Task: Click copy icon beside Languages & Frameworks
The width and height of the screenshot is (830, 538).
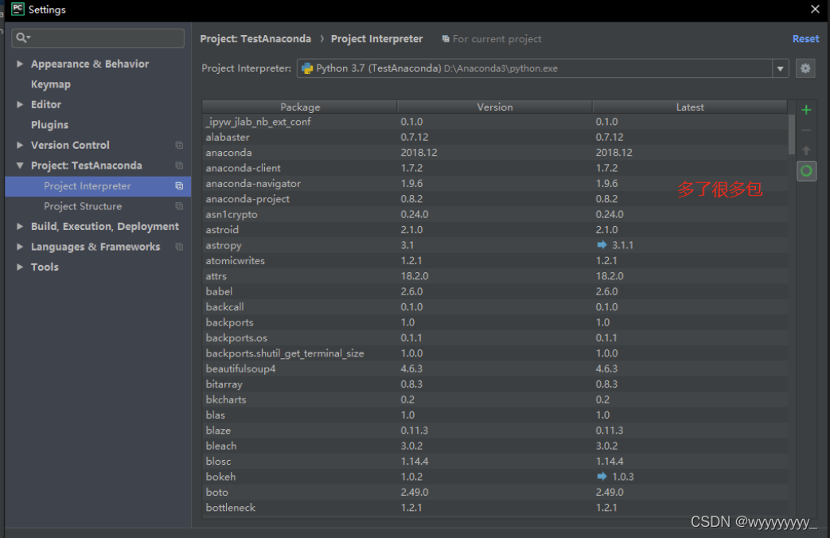Action: [179, 247]
